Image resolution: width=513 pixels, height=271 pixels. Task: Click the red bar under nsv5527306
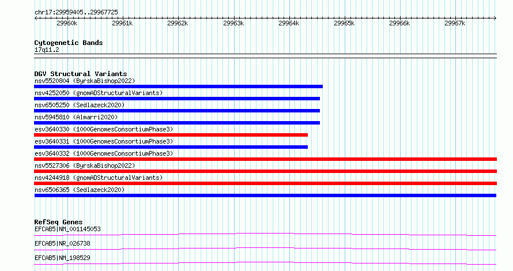265,171
